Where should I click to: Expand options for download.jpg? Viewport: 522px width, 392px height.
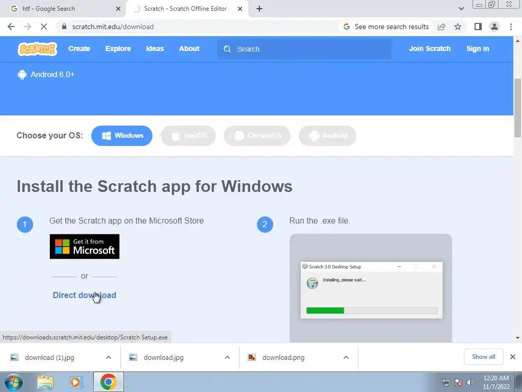[x=227, y=357]
